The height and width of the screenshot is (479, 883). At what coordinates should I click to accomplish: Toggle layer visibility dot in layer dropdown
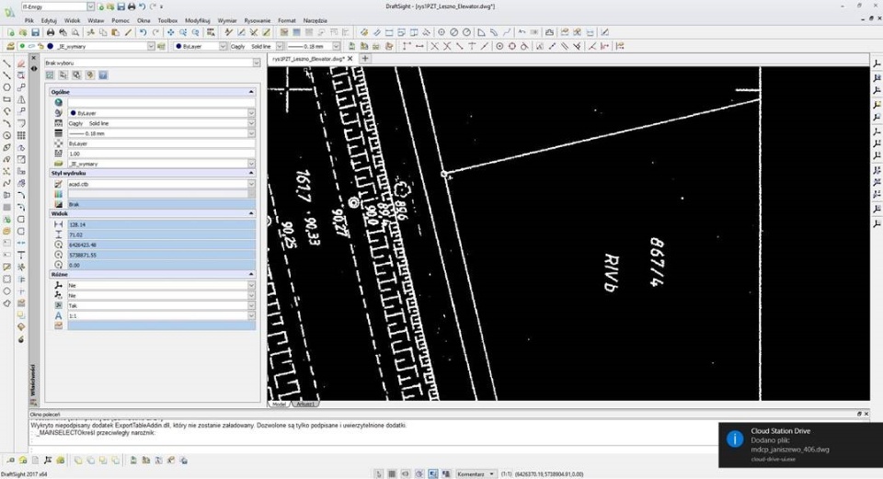(22, 46)
